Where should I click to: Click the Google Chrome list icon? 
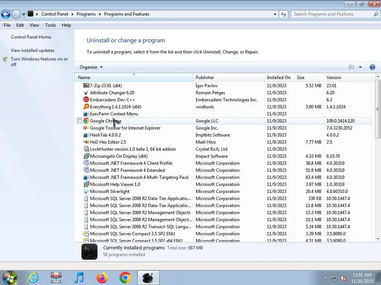tap(86, 121)
